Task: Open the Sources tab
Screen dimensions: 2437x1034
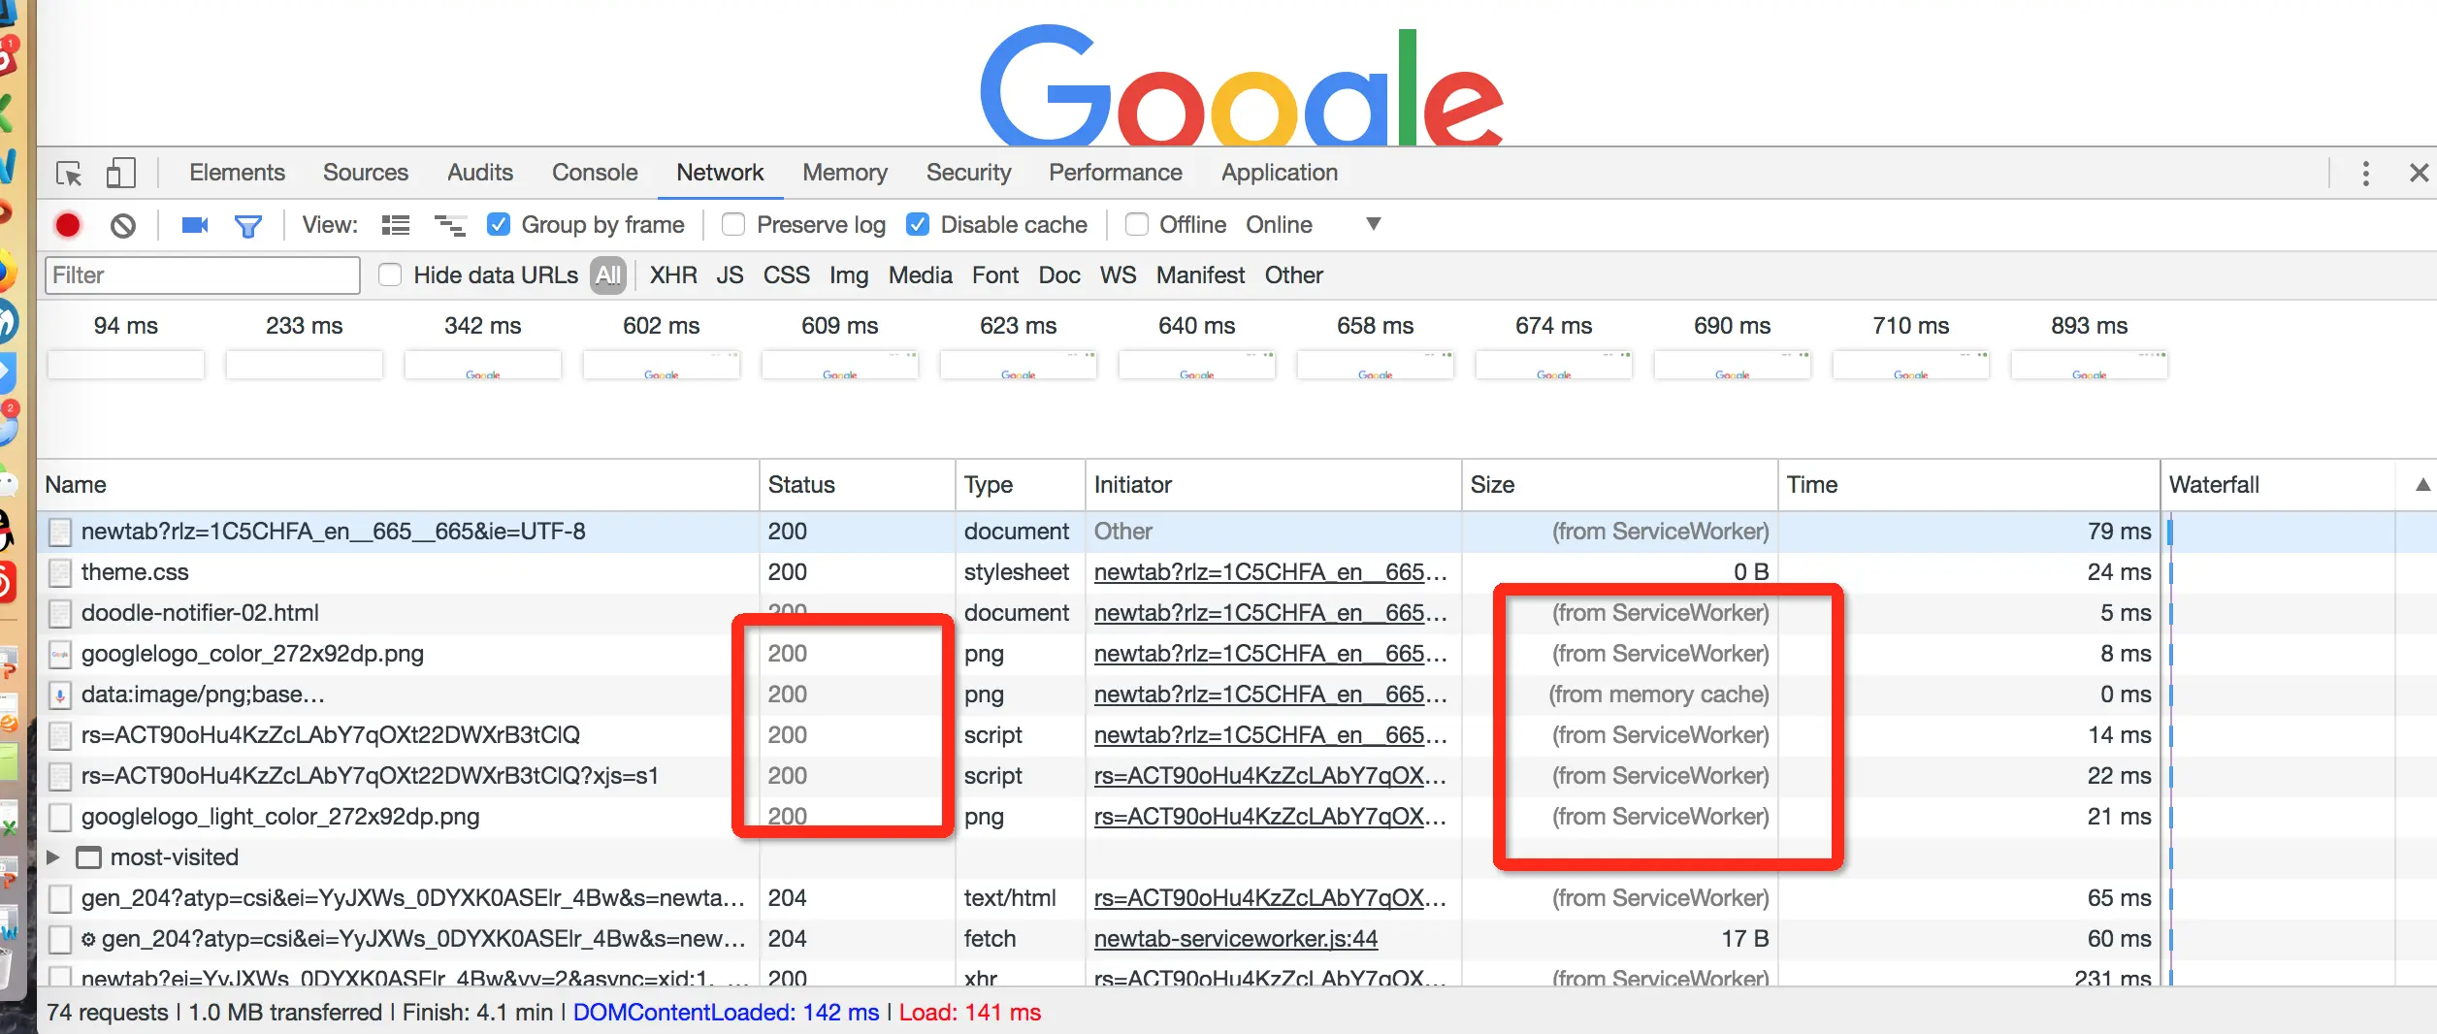Action: tap(366, 173)
